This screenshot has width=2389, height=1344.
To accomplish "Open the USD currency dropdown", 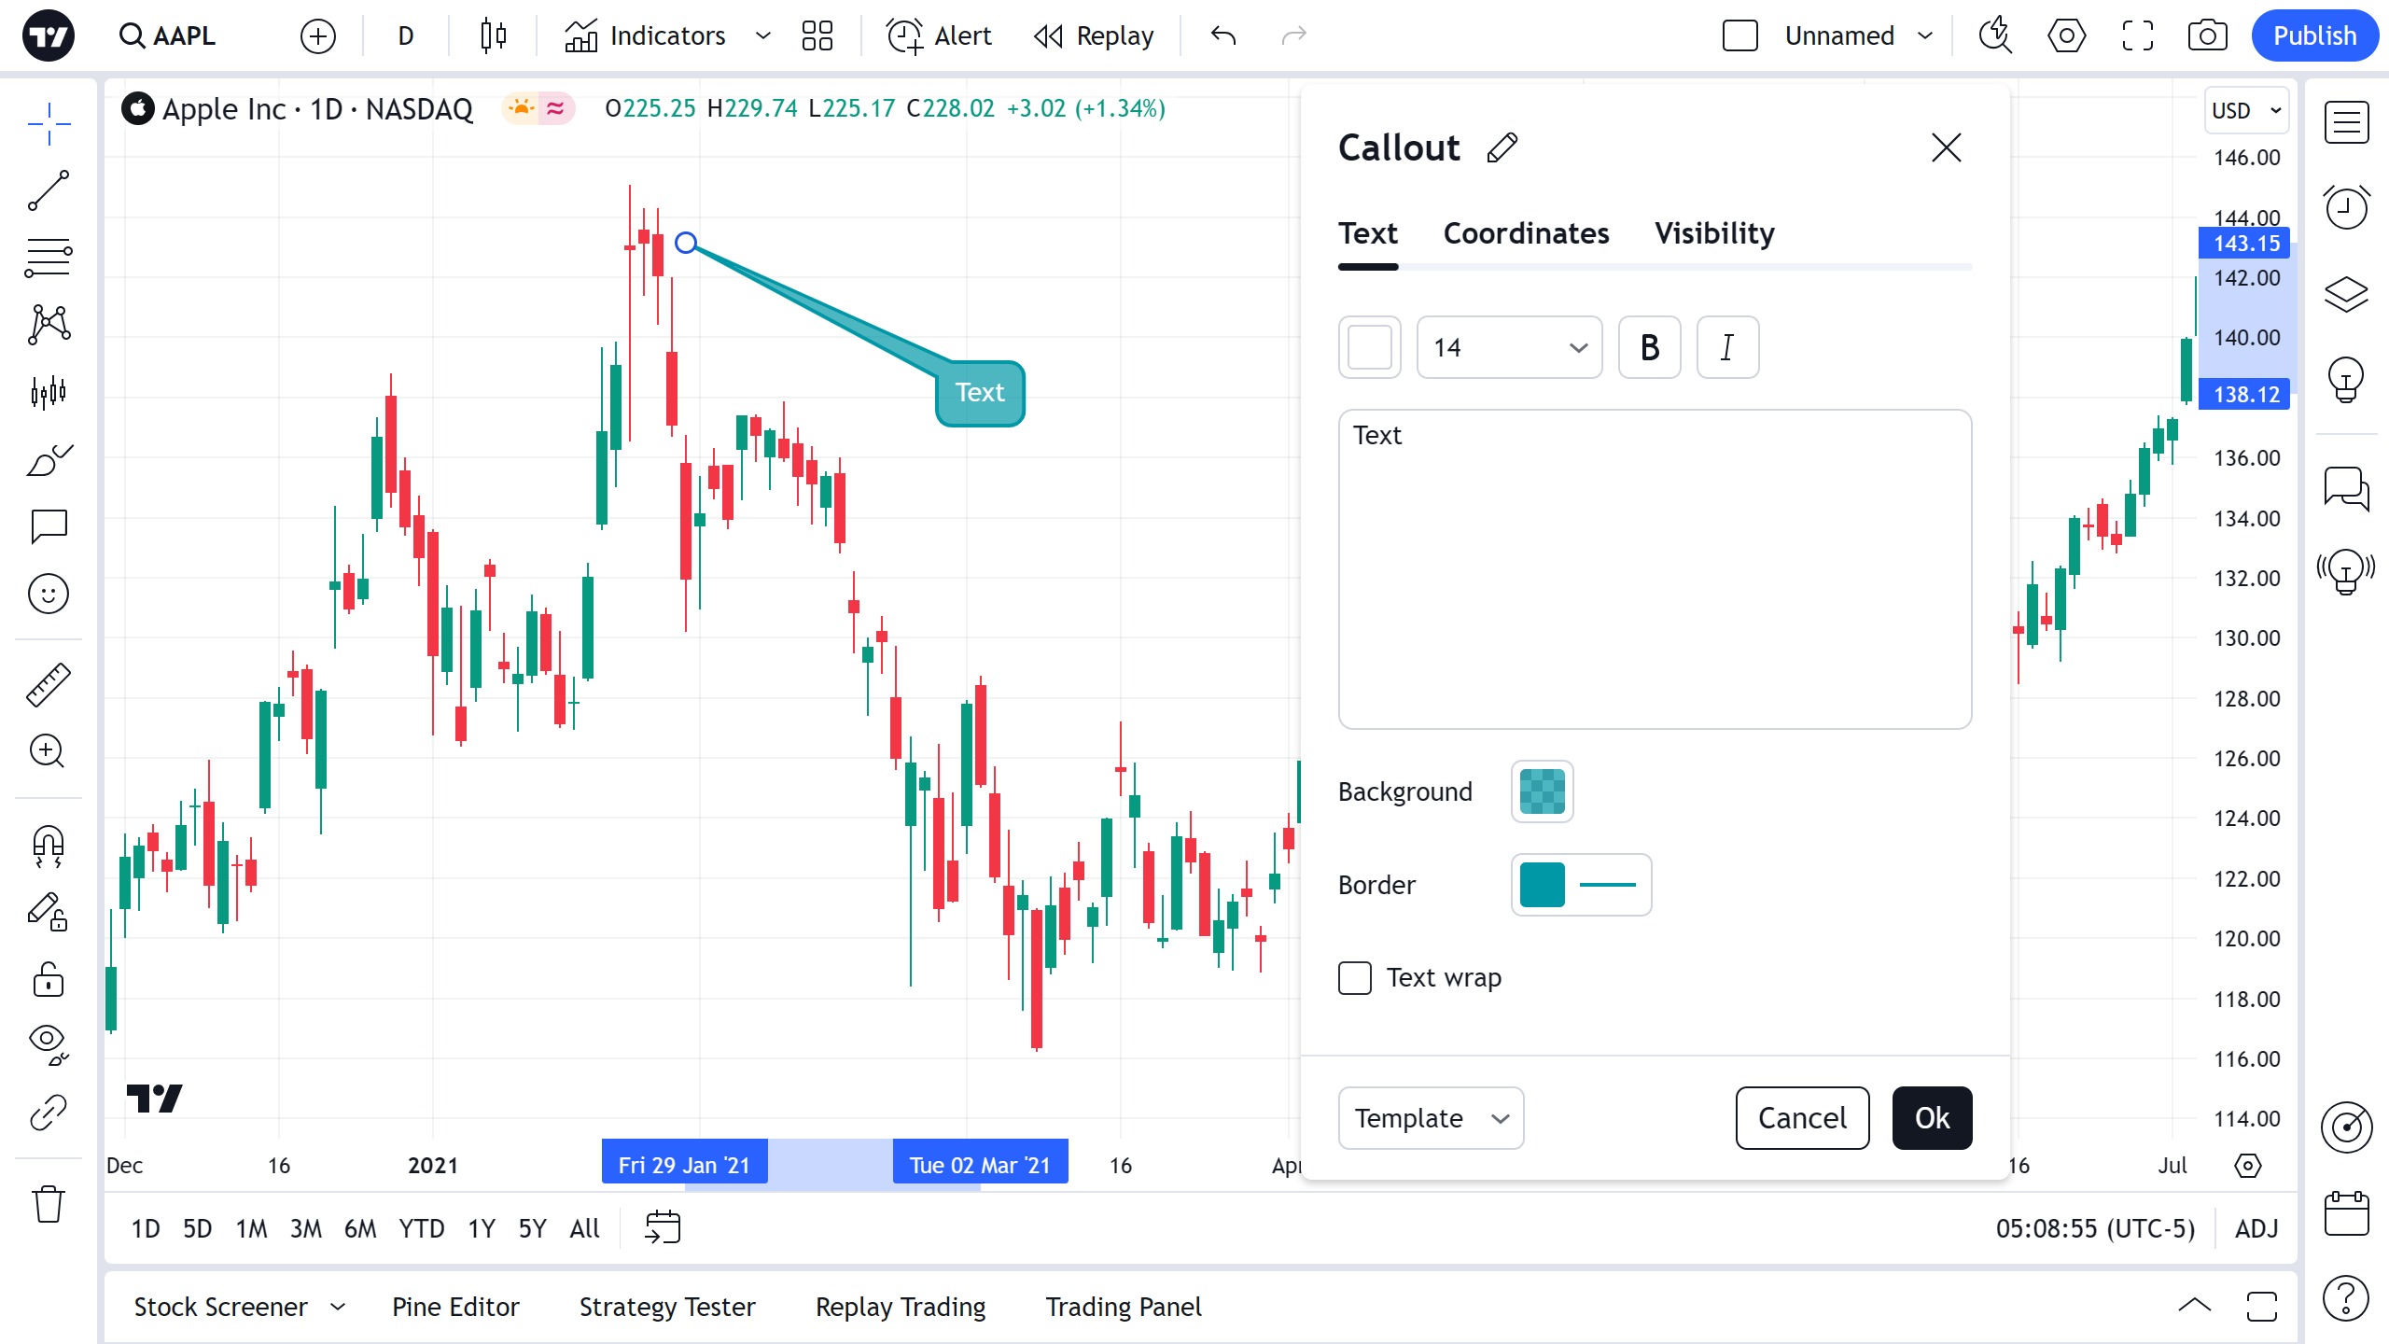I will 2246,110.
